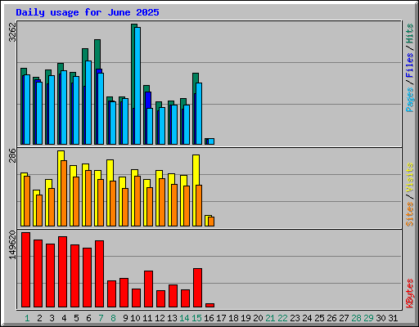Click the cyan pages bar for day 6
419x327 pixels.
[x=88, y=102]
